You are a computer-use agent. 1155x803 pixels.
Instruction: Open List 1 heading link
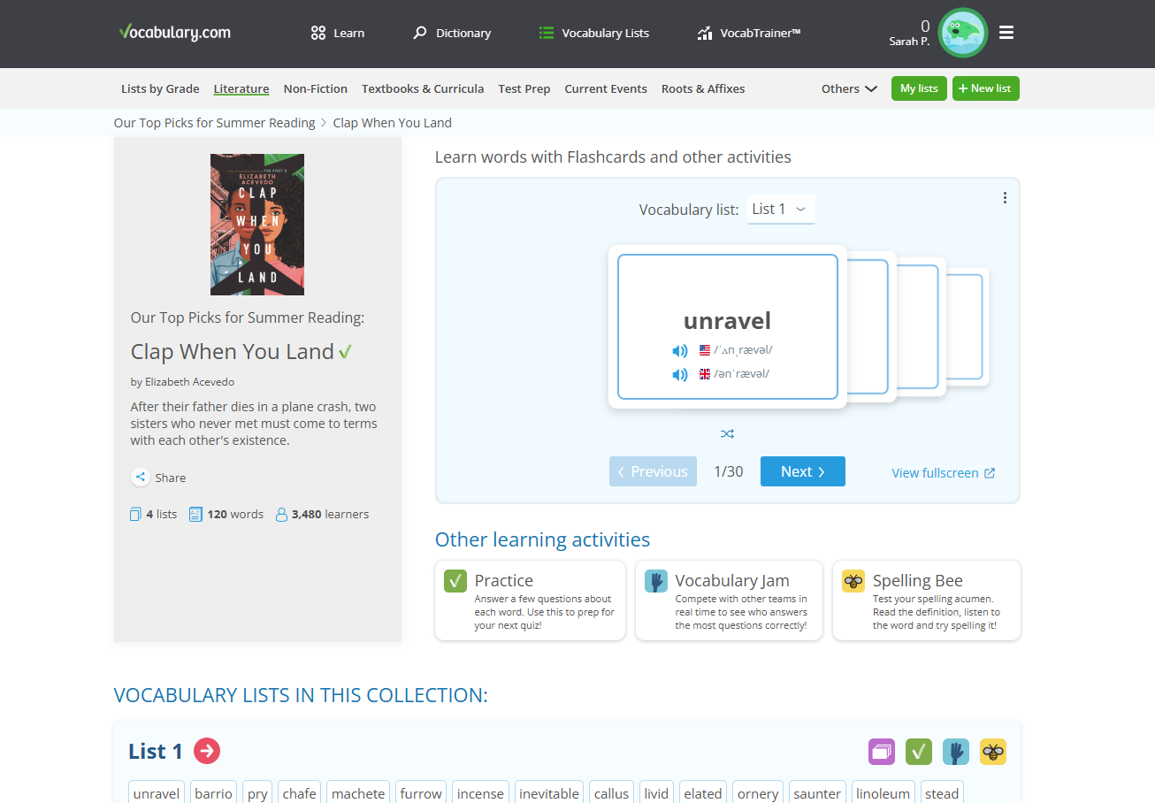point(156,751)
